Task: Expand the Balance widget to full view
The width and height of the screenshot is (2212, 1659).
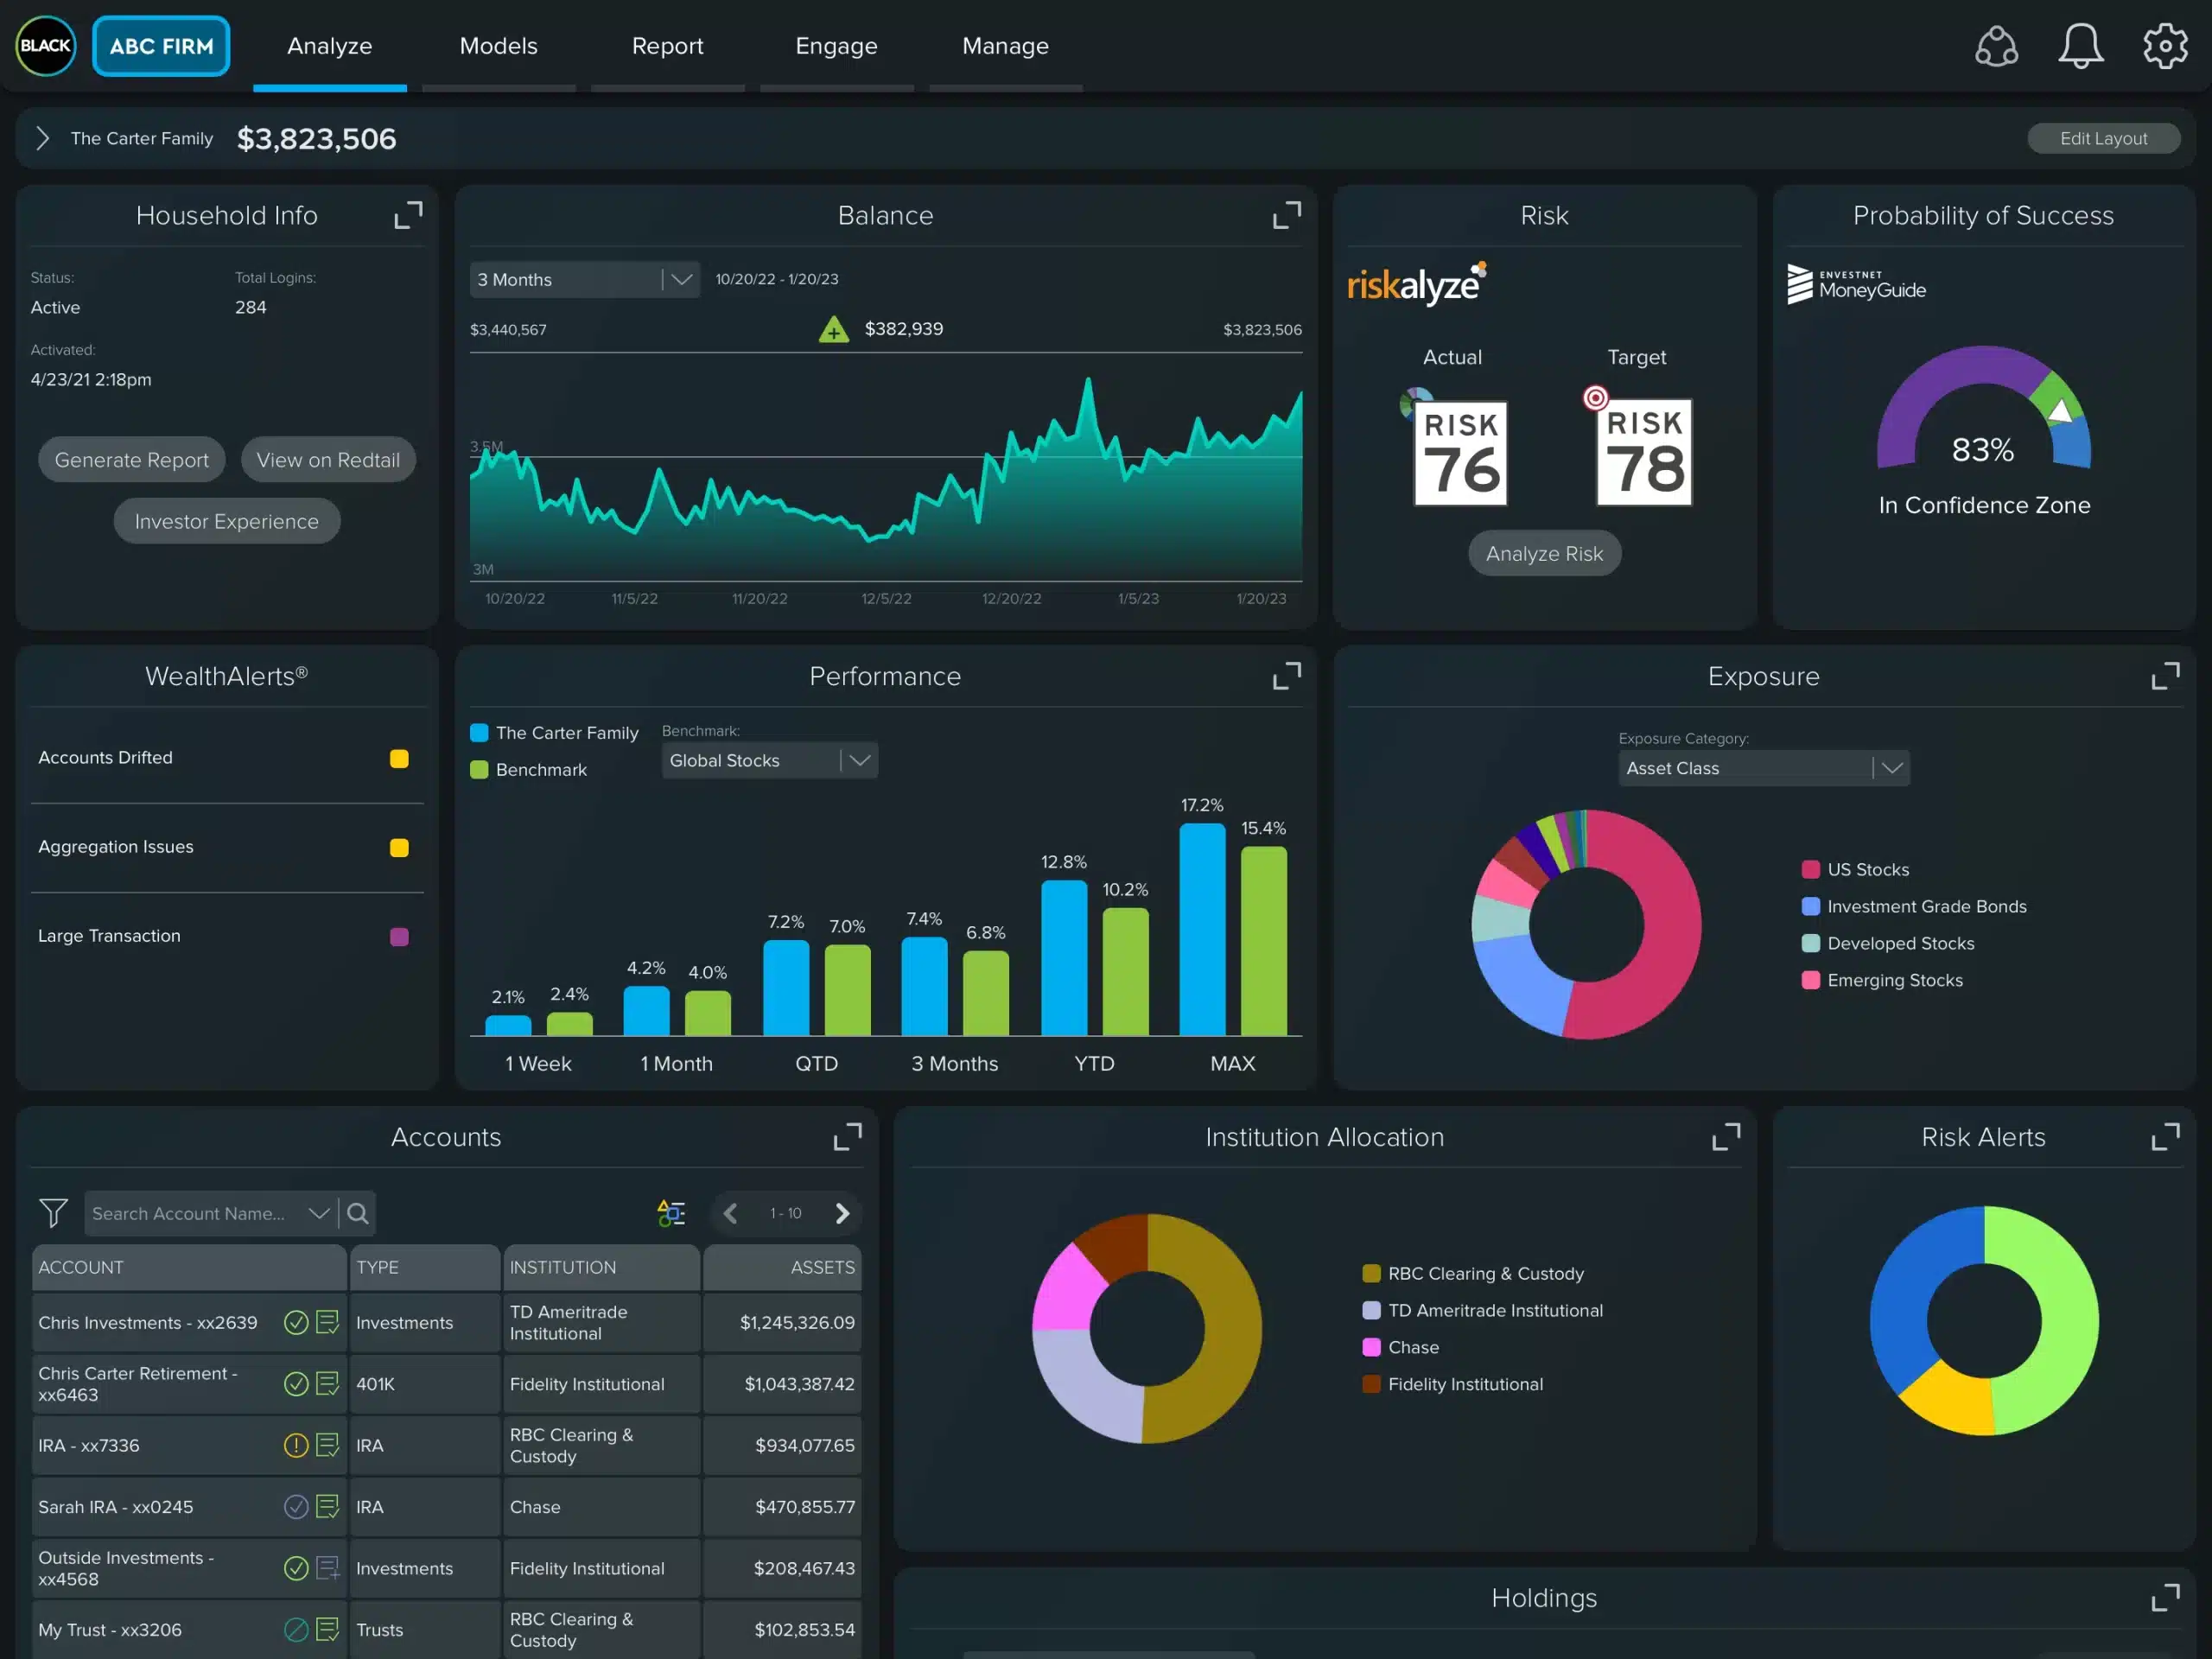Action: [1286, 215]
